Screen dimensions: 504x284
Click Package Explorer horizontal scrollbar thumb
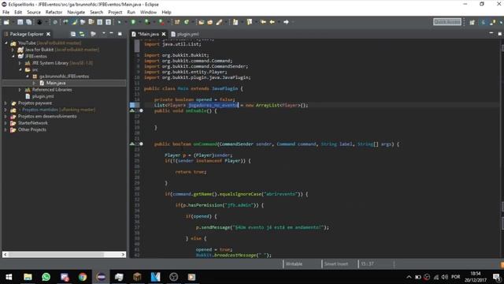click(56, 254)
